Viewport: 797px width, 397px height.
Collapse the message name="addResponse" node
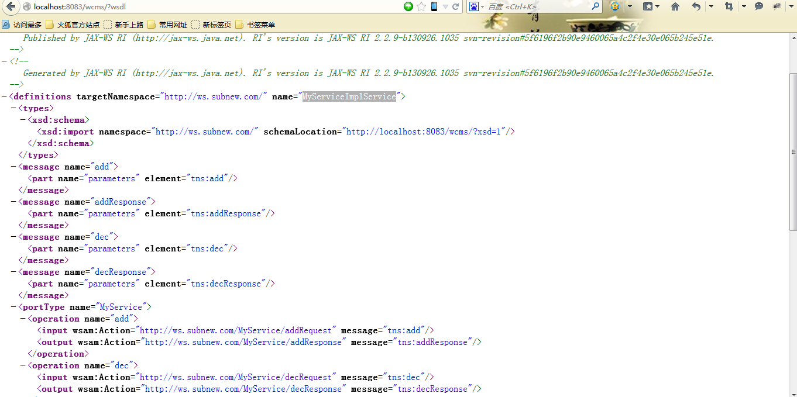[13, 202]
